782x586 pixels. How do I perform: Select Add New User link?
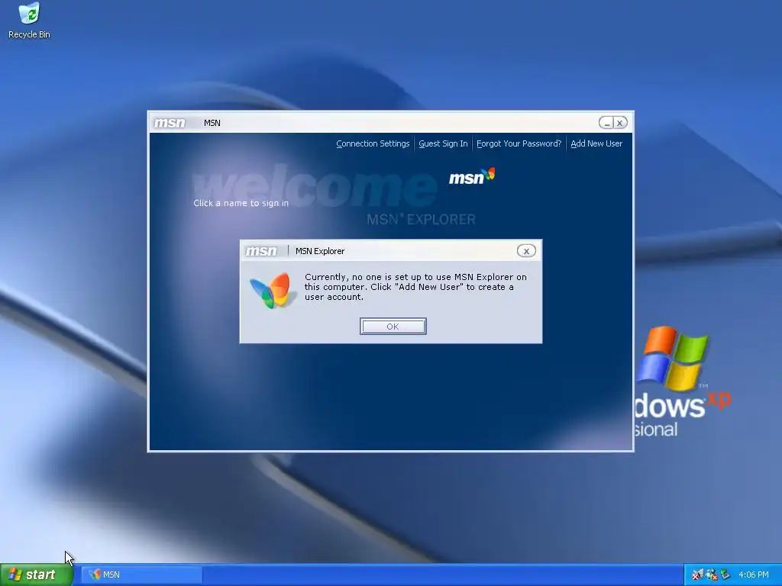(596, 143)
